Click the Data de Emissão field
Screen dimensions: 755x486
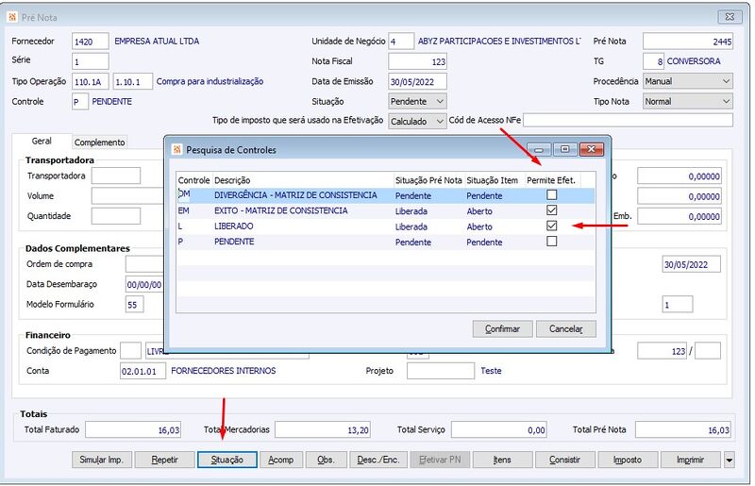(x=417, y=81)
